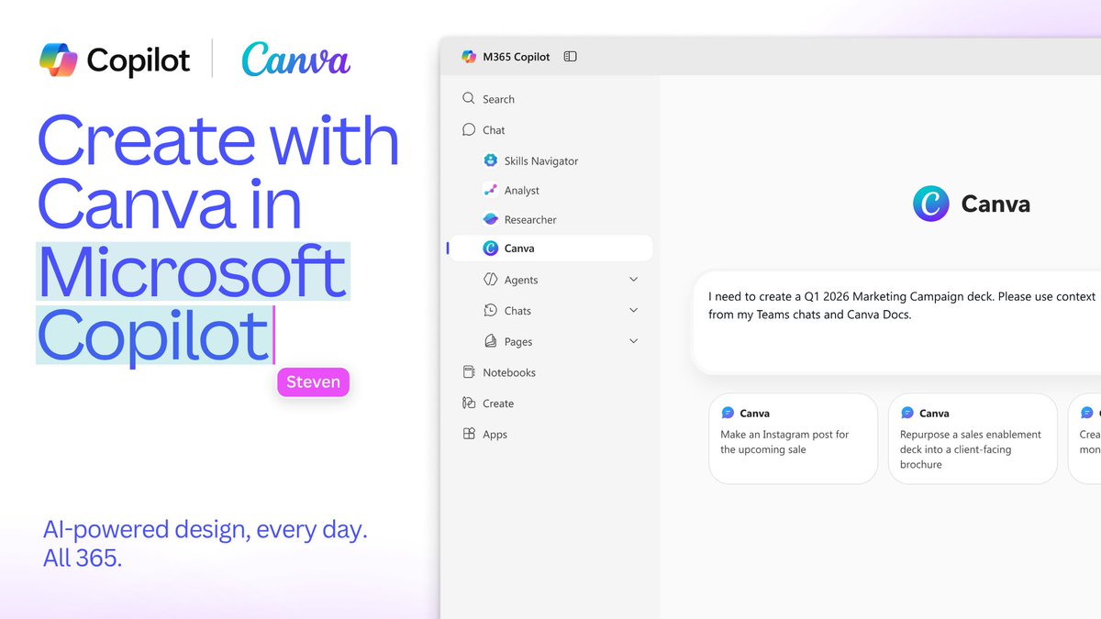Click the 'All 365.' text

click(83, 558)
